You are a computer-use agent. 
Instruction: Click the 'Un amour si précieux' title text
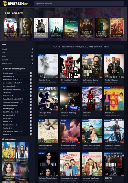tap(91, 178)
